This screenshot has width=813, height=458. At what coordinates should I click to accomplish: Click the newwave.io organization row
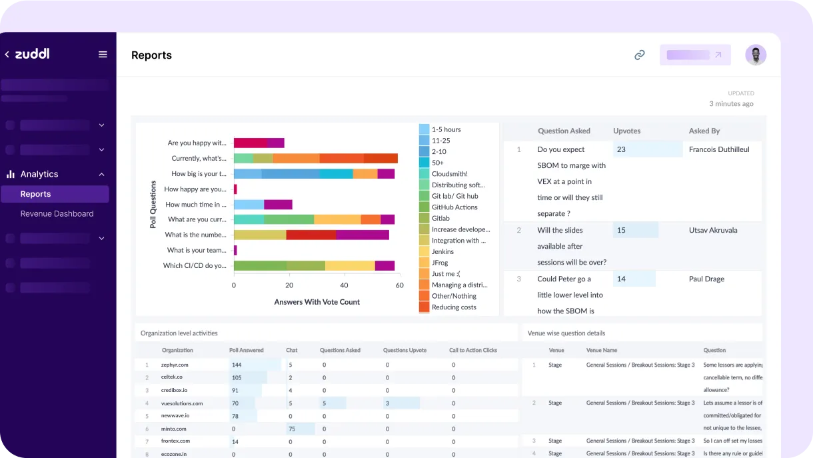(327, 415)
